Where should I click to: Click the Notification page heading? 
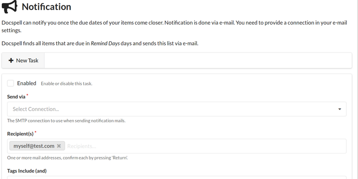(x=47, y=7)
